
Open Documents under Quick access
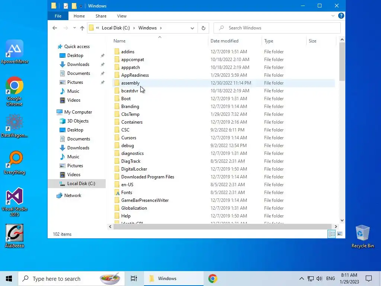79,73
